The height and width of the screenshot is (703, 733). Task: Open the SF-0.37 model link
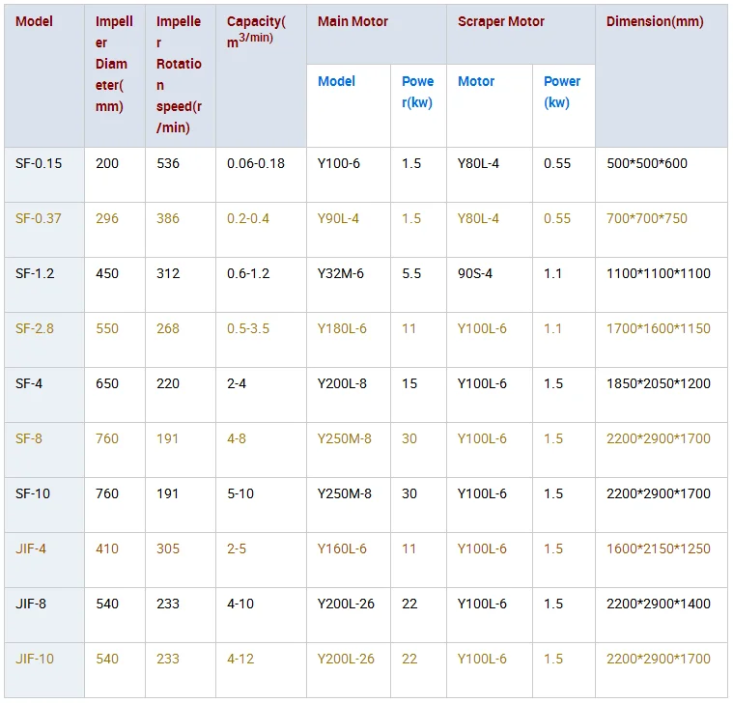point(39,218)
